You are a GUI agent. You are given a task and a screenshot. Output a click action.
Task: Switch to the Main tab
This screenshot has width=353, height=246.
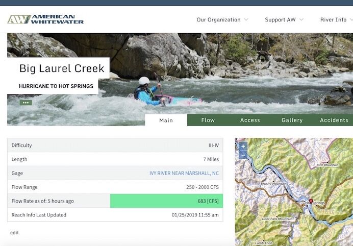[x=166, y=120]
